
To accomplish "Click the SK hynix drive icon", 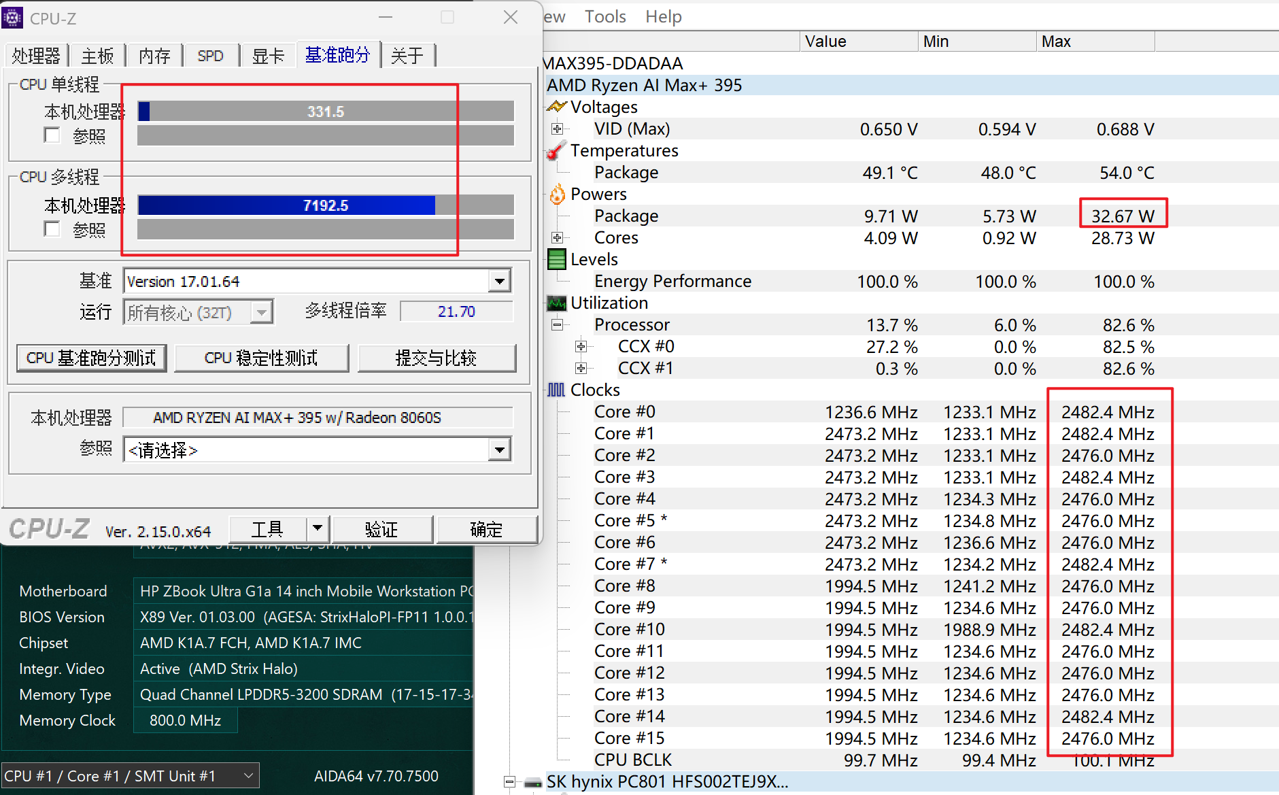I will [533, 782].
